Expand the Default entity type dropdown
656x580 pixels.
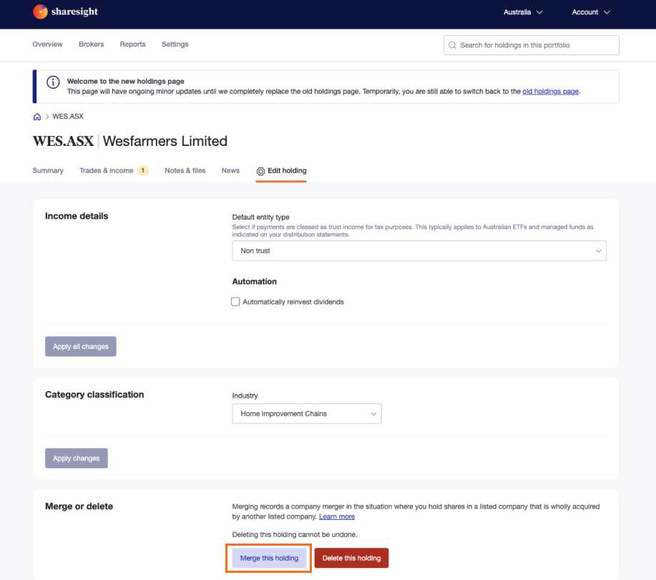pyautogui.click(x=419, y=250)
